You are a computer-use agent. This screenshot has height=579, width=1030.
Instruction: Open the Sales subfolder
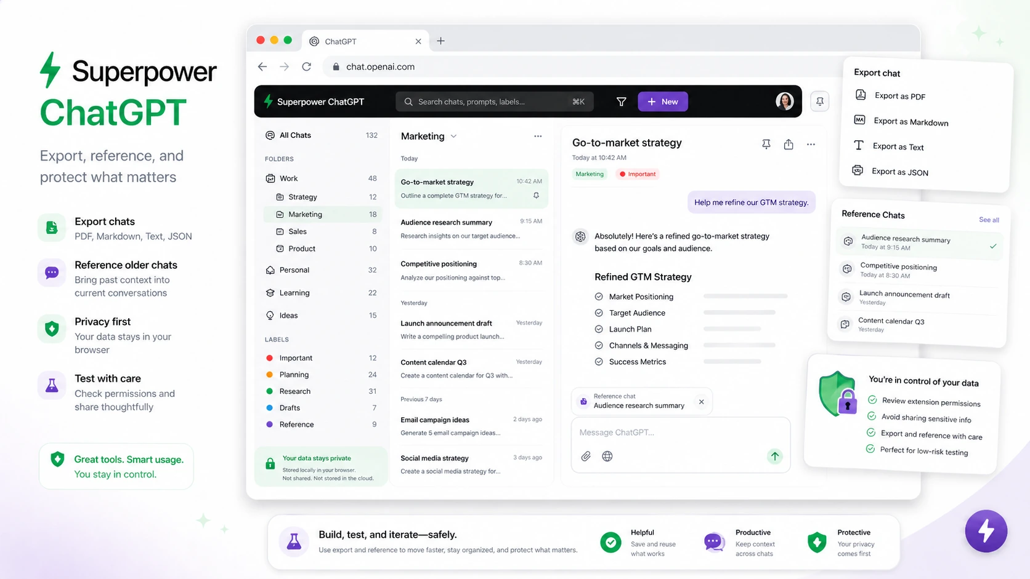pyautogui.click(x=322, y=231)
